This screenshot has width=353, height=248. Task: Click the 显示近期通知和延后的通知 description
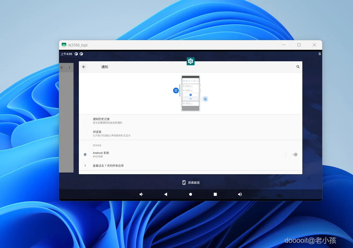click(107, 123)
